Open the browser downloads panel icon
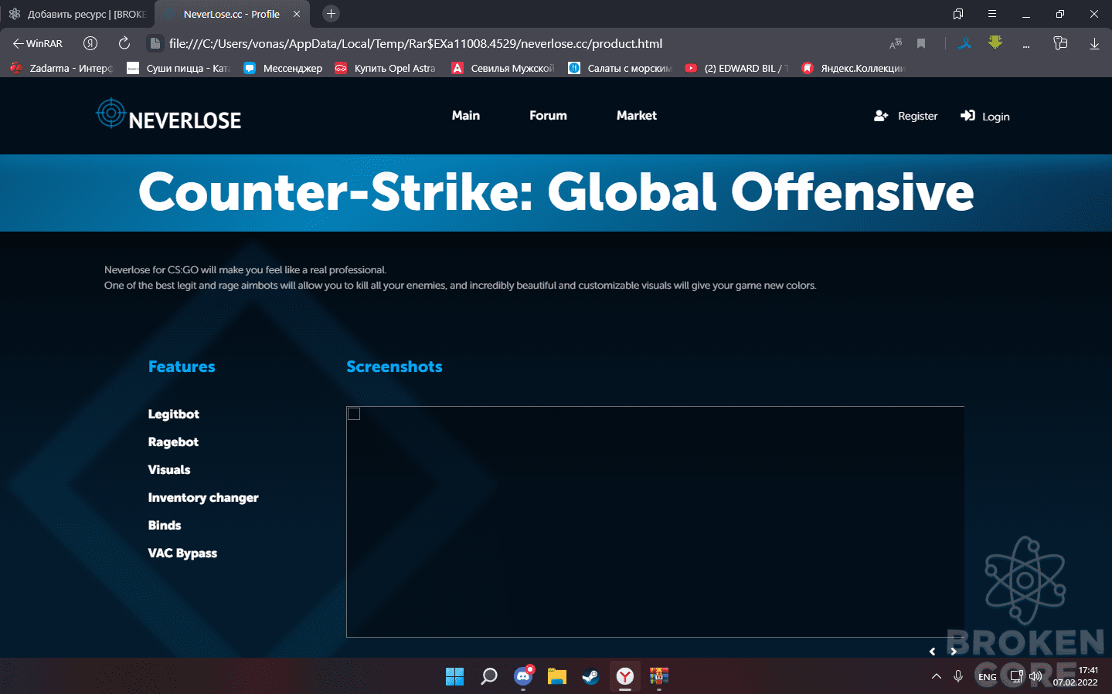This screenshot has height=694, width=1112. point(1094,43)
